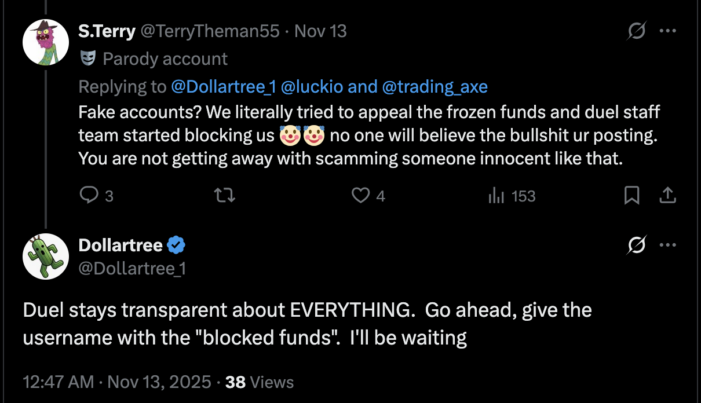
Task: Open more options for Dollartree's tweet
Action: click(668, 246)
